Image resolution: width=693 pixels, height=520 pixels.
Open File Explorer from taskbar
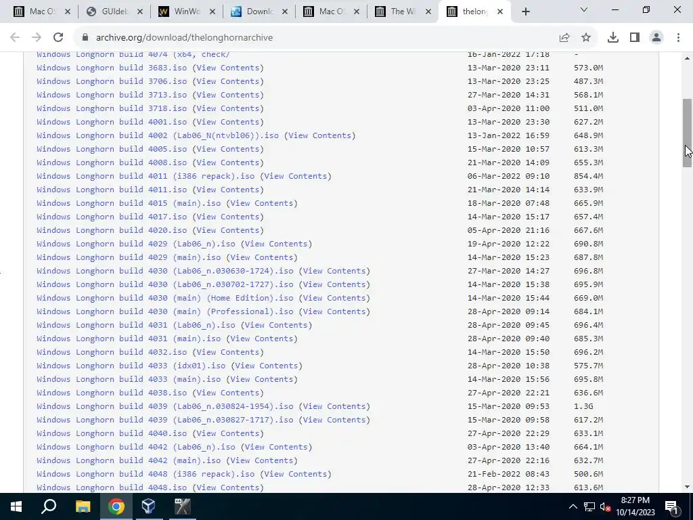(x=83, y=506)
